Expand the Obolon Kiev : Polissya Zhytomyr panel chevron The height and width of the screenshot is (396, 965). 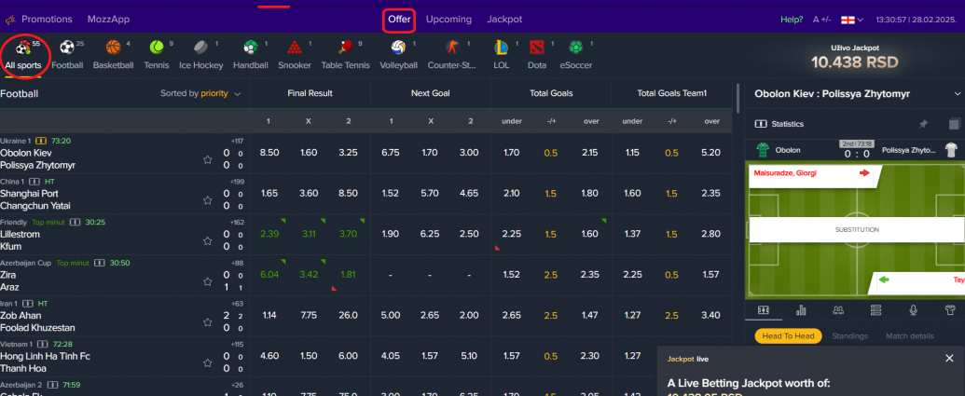click(x=957, y=94)
